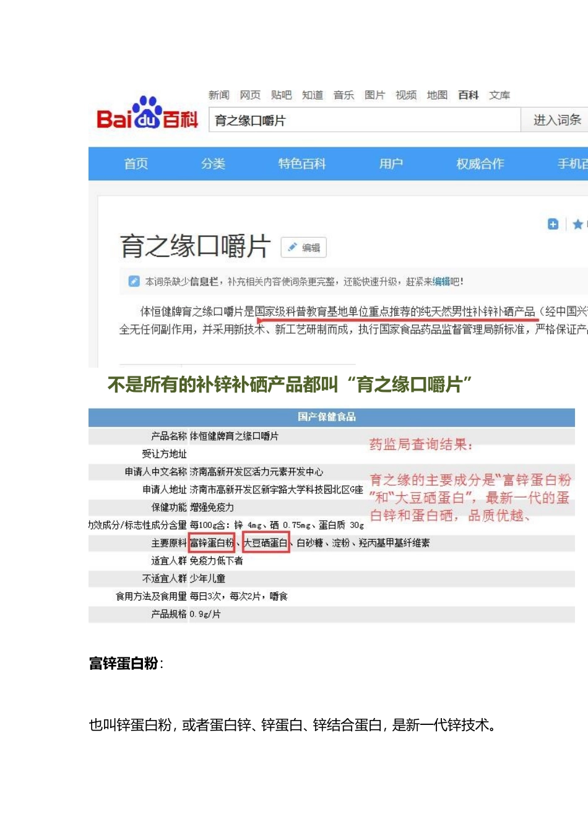Screen dimensions: 588x832
Task: Click the Baidu Baike logo
Action: [147, 113]
